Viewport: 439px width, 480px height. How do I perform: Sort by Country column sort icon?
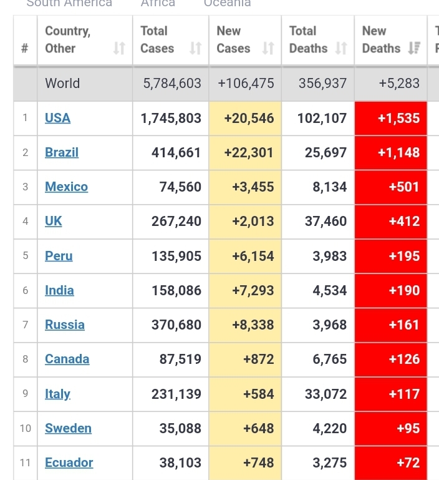(x=120, y=49)
